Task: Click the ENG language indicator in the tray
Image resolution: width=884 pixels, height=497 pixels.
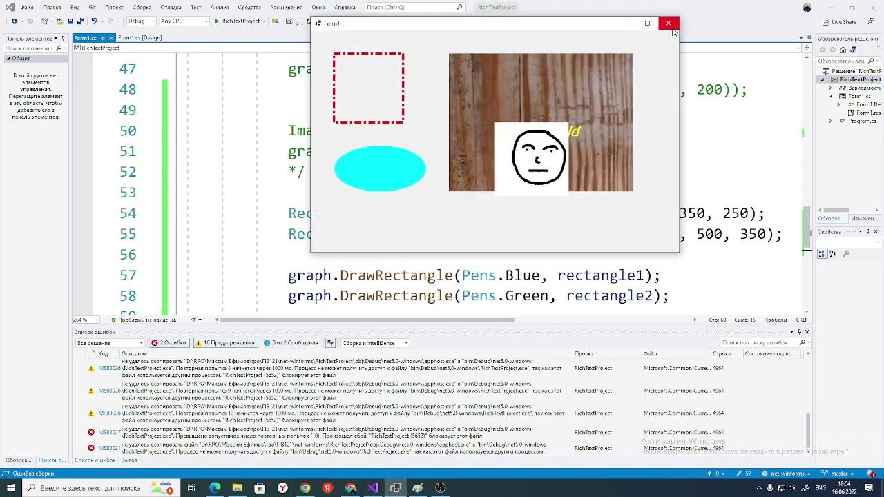Action: (x=821, y=488)
